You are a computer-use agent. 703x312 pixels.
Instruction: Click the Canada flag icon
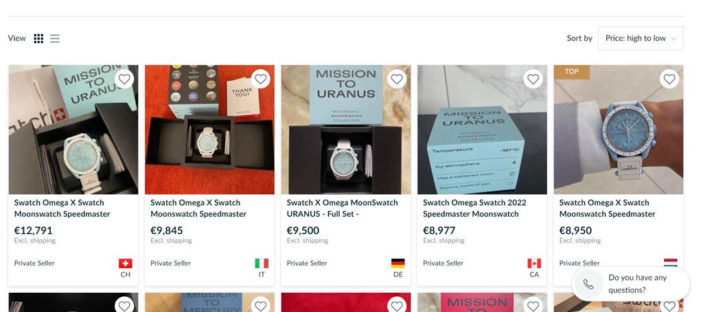534,263
